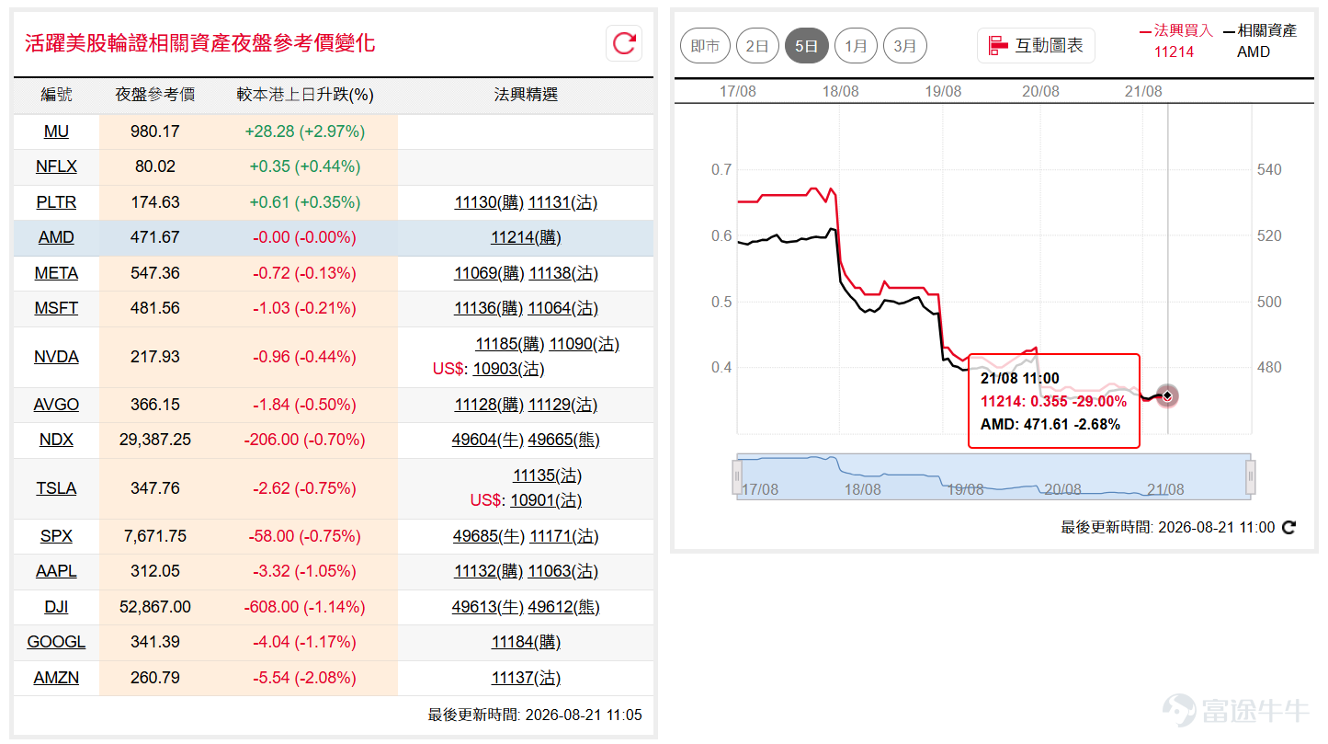
Task: Open the AVGO ticker link
Action: click(x=56, y=405)
